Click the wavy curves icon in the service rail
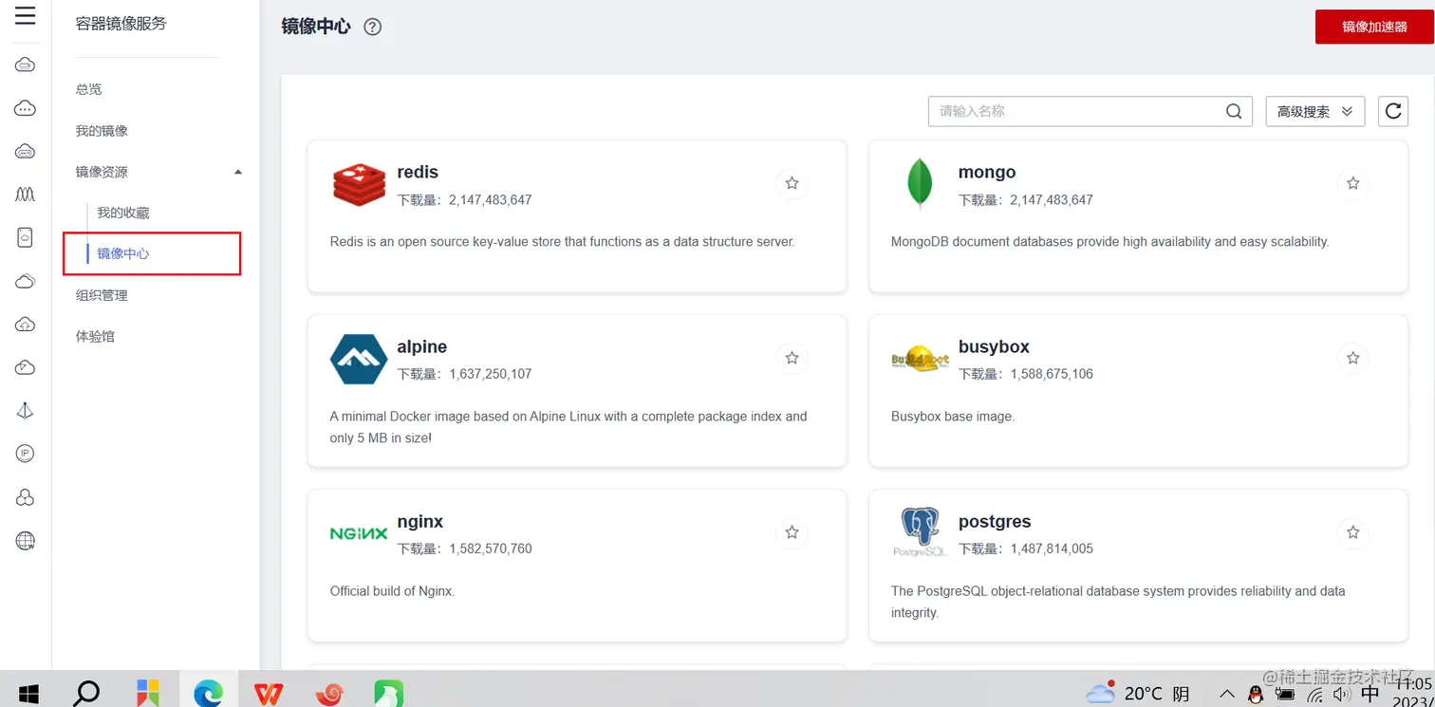The image size is (1435, 707). 26,195
